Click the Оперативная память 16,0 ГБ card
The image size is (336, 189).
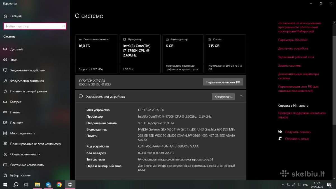click(96, 54)
